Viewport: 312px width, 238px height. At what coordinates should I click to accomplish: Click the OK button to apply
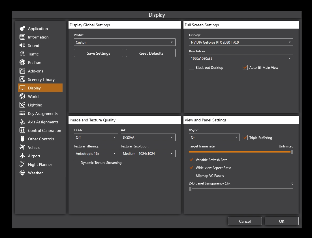tap(281, 221)
